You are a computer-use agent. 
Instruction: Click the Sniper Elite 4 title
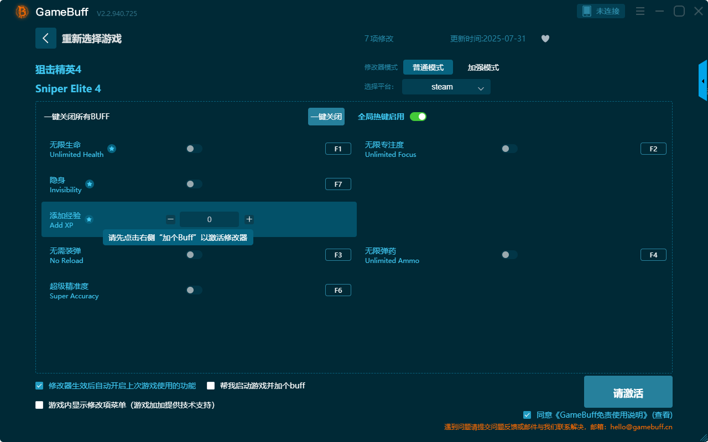tap(68, 89)
